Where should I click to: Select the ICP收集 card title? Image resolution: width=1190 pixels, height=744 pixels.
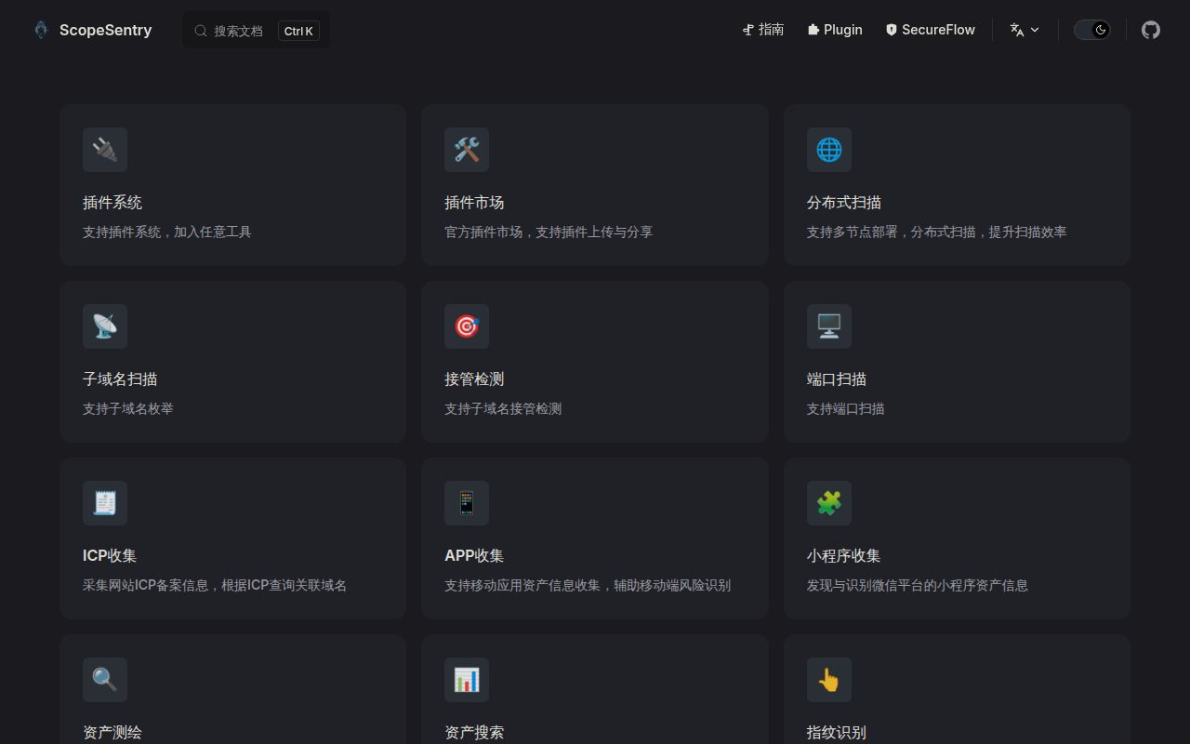pos(110,556)
